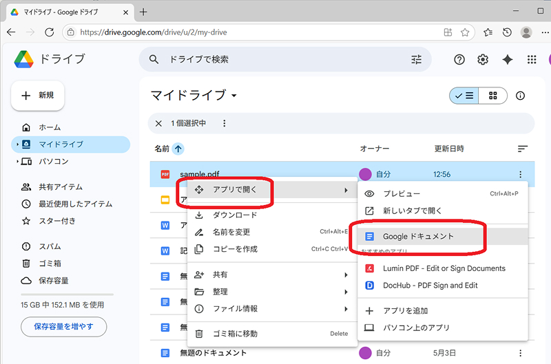This screenshot has height=364, width=551.
Task: Select プレビュー in submenu
Action: 443,194
